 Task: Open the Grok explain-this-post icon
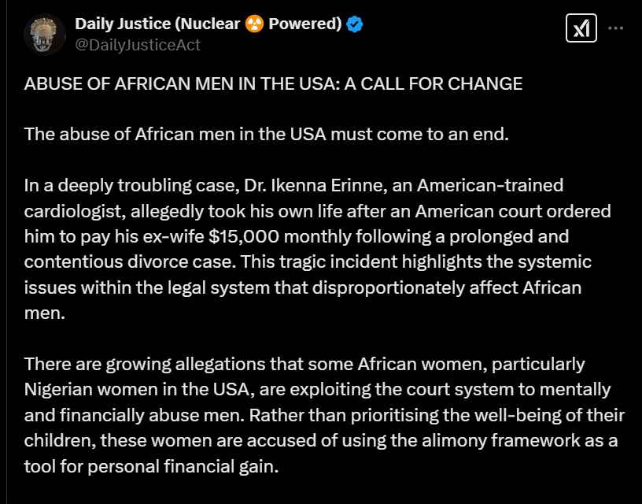581,28
